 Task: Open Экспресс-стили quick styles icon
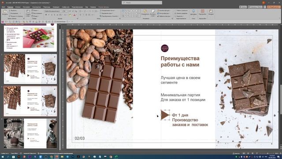click(153, 12)
